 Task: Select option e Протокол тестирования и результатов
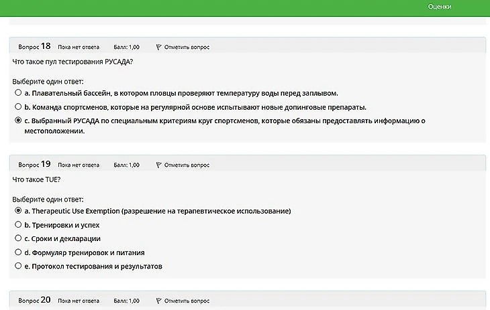pos(18,266)
